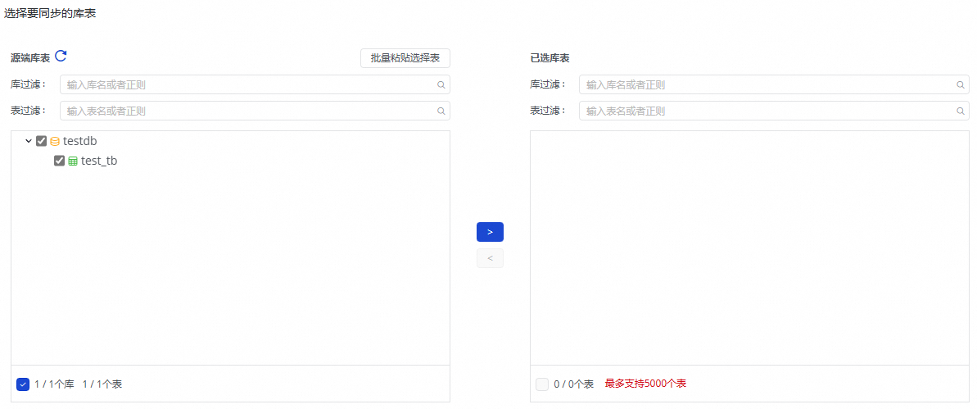Screen dimensions: 977x409
Task: Click the 0 / 0个表 count text
Action: (574, 384)
